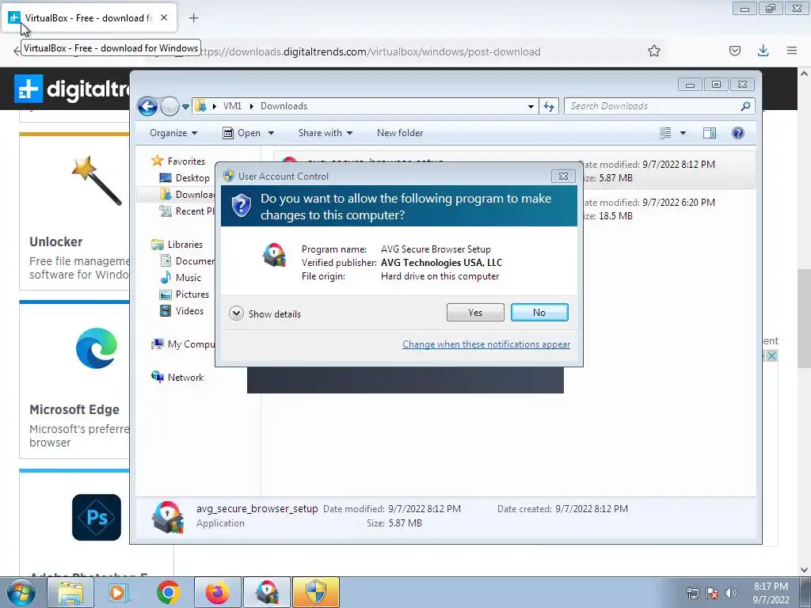Click the browser page vertical scrollbar
The image size is (811, 608).
point(804,318)
